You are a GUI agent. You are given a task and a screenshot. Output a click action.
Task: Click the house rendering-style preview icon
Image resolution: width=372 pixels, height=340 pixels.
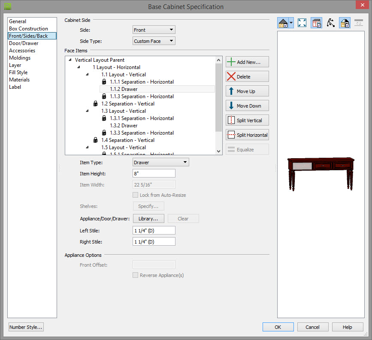(x=283, y=23)
